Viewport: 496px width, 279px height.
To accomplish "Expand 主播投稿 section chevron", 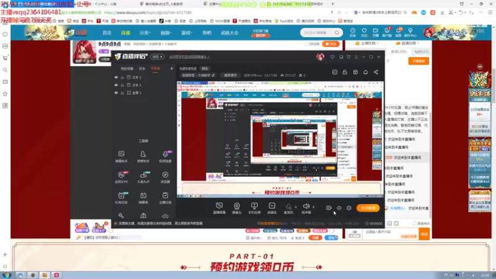I will point(378,43).
